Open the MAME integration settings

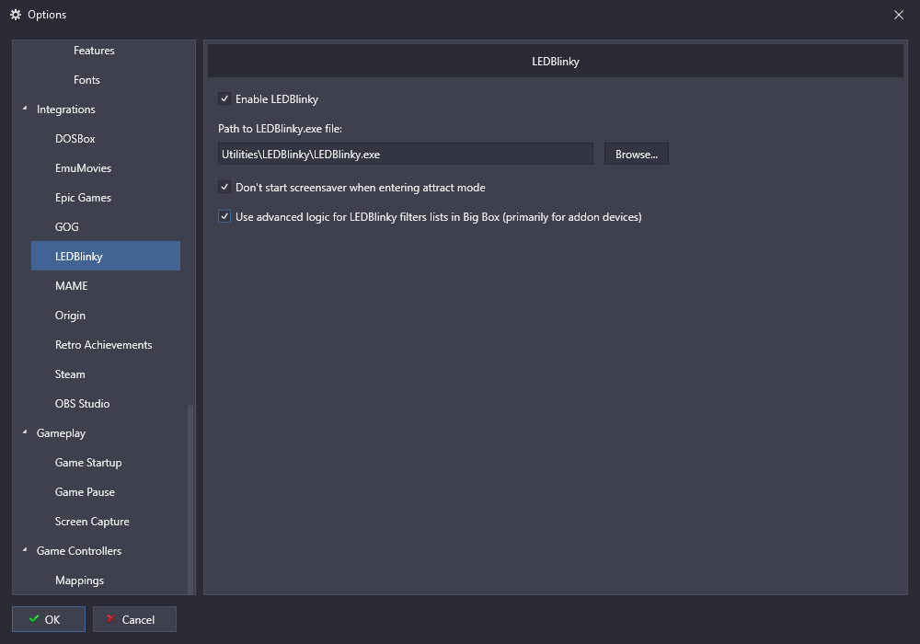72,285
